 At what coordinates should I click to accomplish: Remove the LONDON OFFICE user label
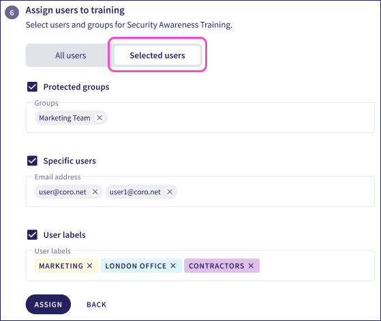tap(173, 266)
